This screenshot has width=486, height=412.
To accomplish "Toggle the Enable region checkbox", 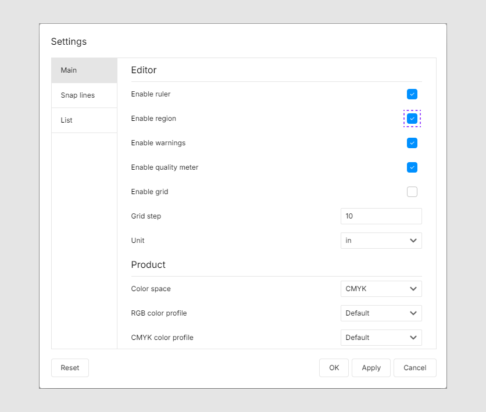I will [412, 119].
